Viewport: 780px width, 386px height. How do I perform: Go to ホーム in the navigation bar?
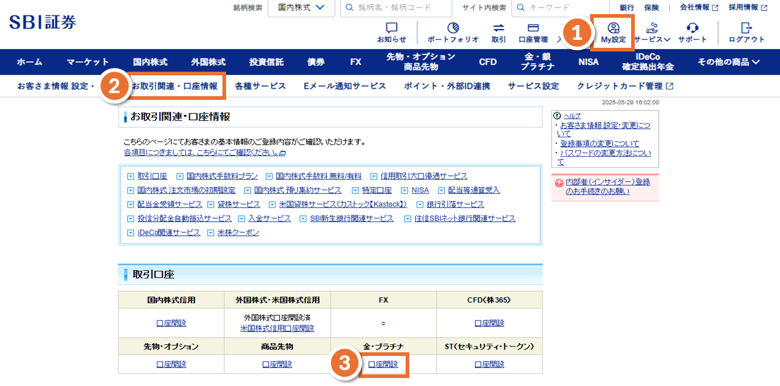point(29,62)
